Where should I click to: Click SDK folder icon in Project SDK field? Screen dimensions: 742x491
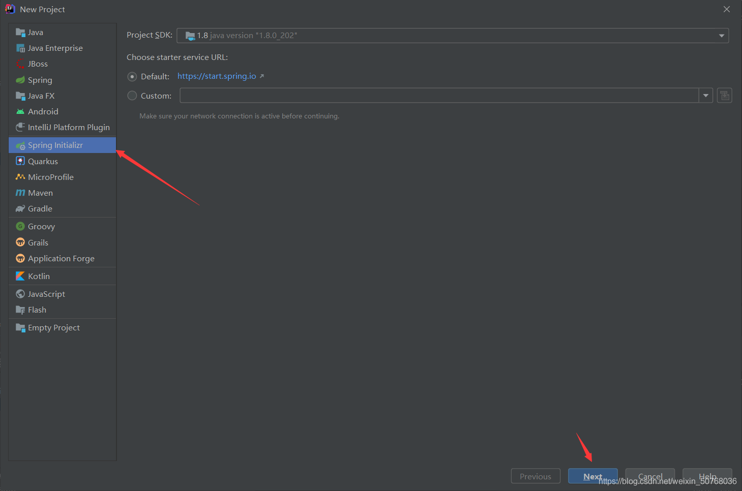tap(190, 36)
